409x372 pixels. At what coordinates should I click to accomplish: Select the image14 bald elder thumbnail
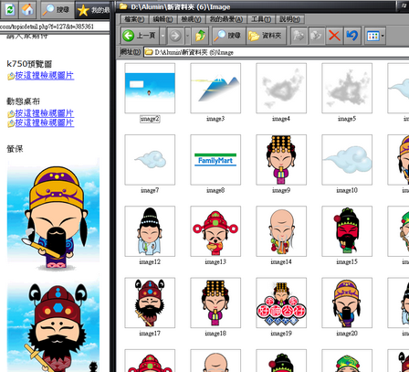click(281, 231)
